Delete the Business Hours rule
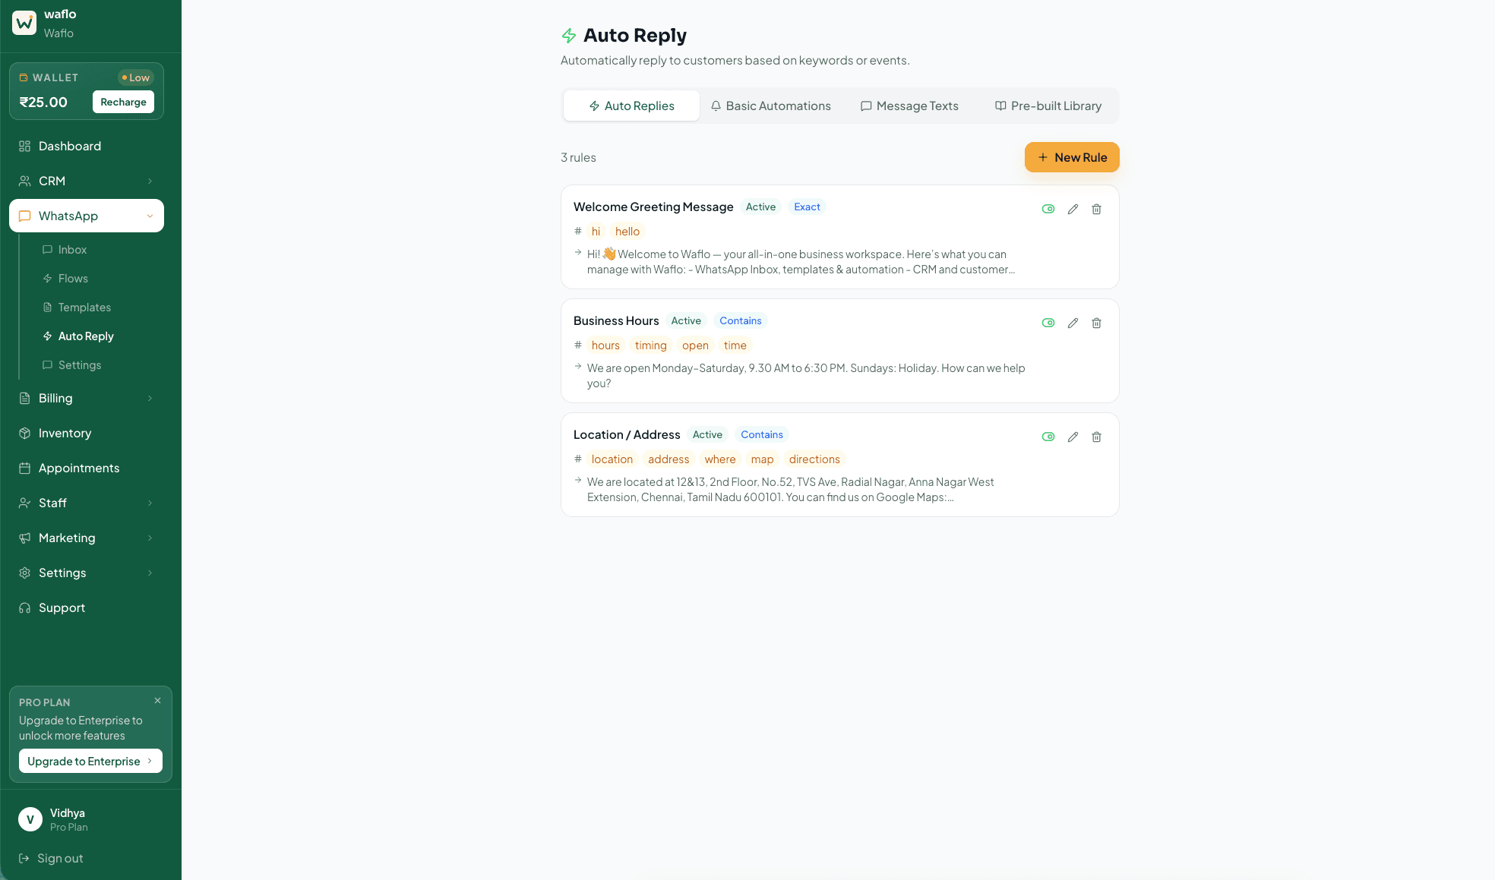 1096,323
